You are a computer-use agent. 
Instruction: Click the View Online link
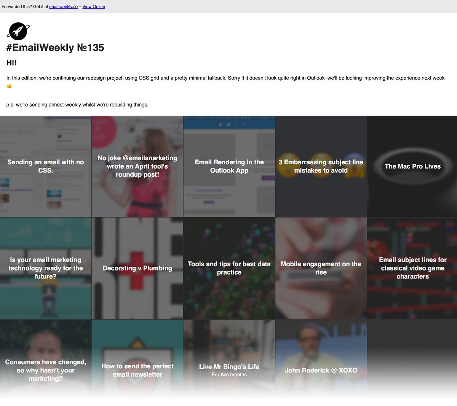coord(93,6)
